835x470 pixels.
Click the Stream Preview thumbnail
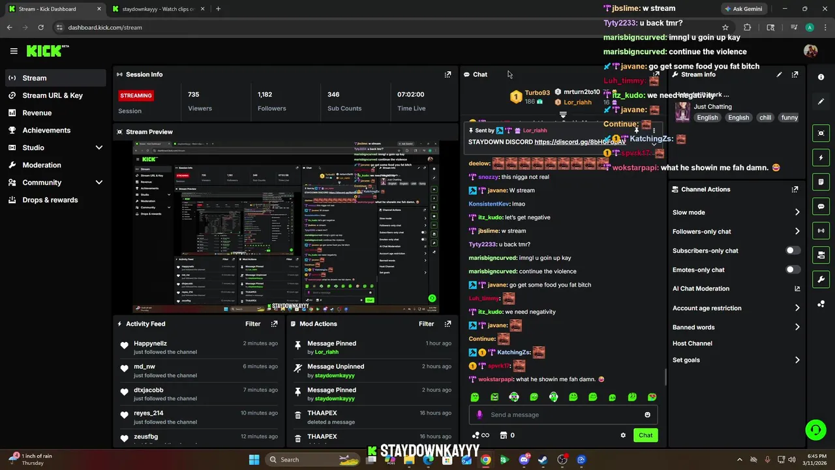[x=286, y=226]
